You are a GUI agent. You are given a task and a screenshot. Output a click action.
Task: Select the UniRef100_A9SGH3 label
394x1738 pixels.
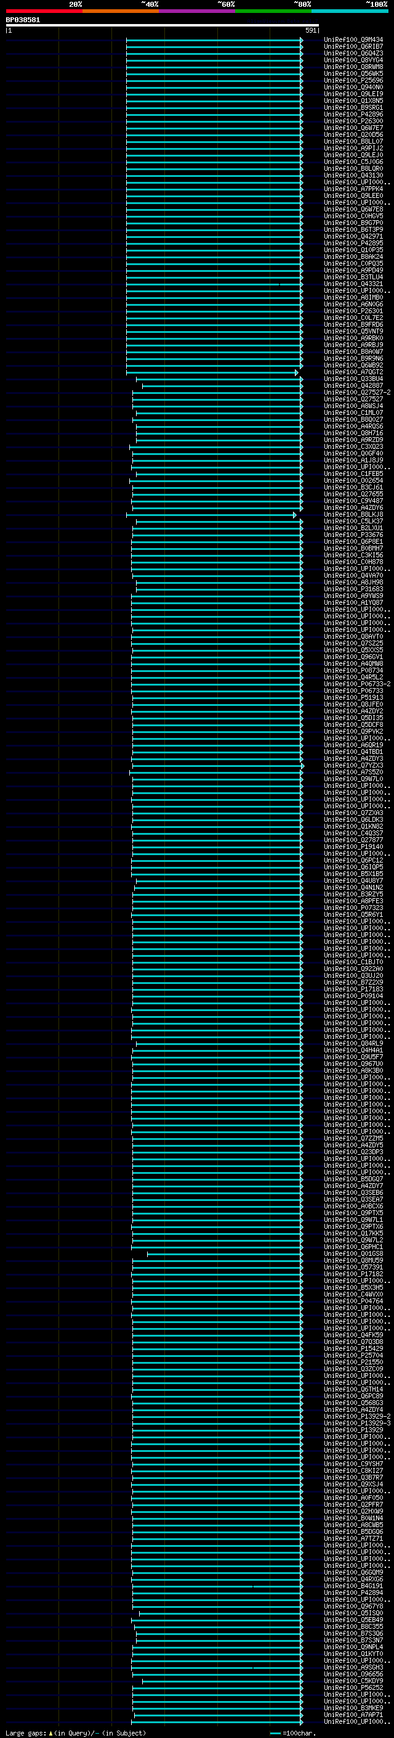coord(353,1667)
